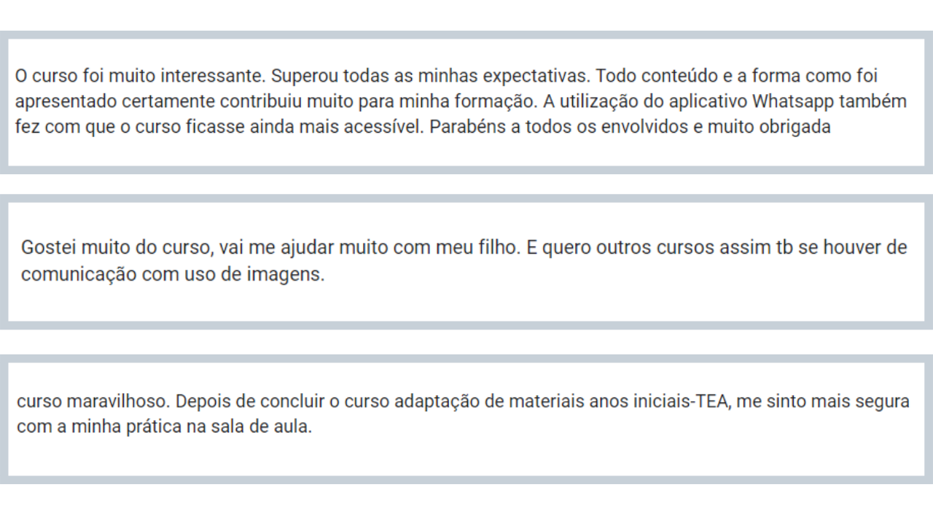Viewport: 933px width, 525px height.
Task: Click the third testimonial starting 'curso maravilhoso'
Action: [x=466, y=419]
